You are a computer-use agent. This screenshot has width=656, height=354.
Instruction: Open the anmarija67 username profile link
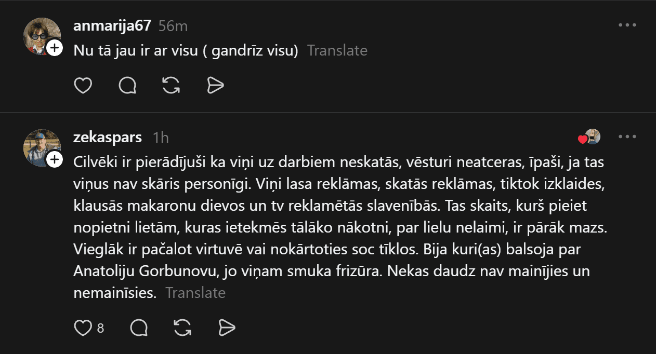coord(112,25)
